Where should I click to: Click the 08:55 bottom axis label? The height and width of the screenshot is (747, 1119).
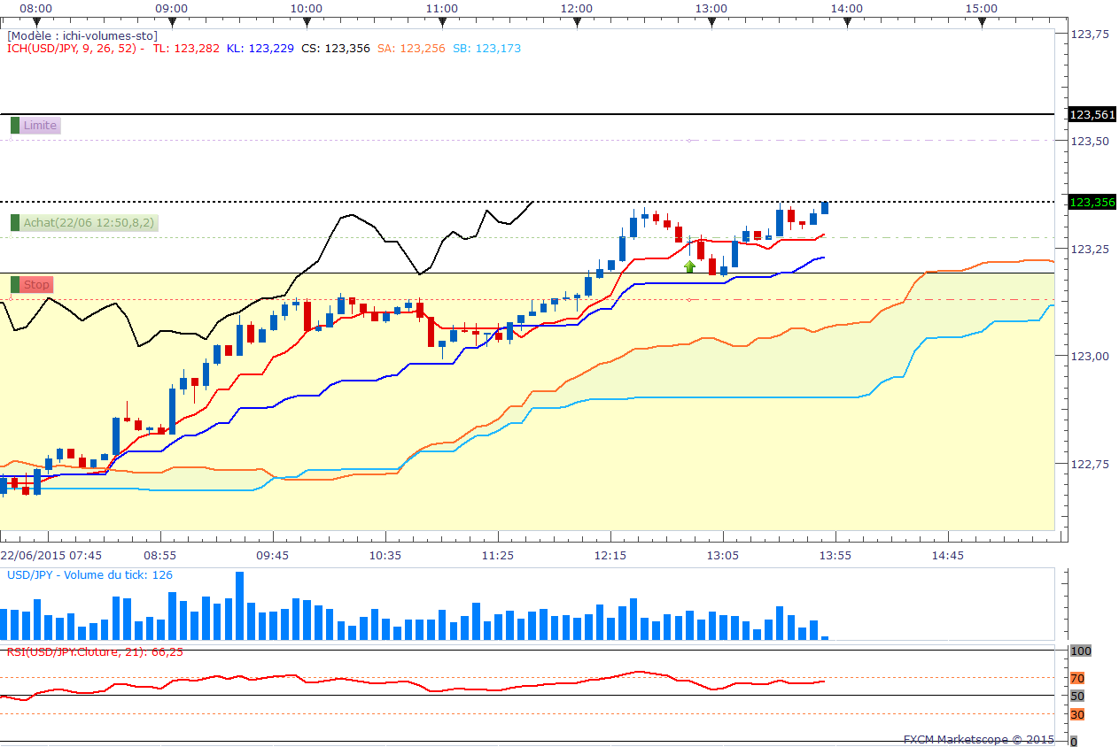tap(160, 556)
